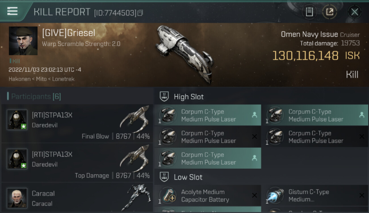Screen dimensions: 369x213
Task: Close the Kill Report window
Action: [x=355, y=12]
